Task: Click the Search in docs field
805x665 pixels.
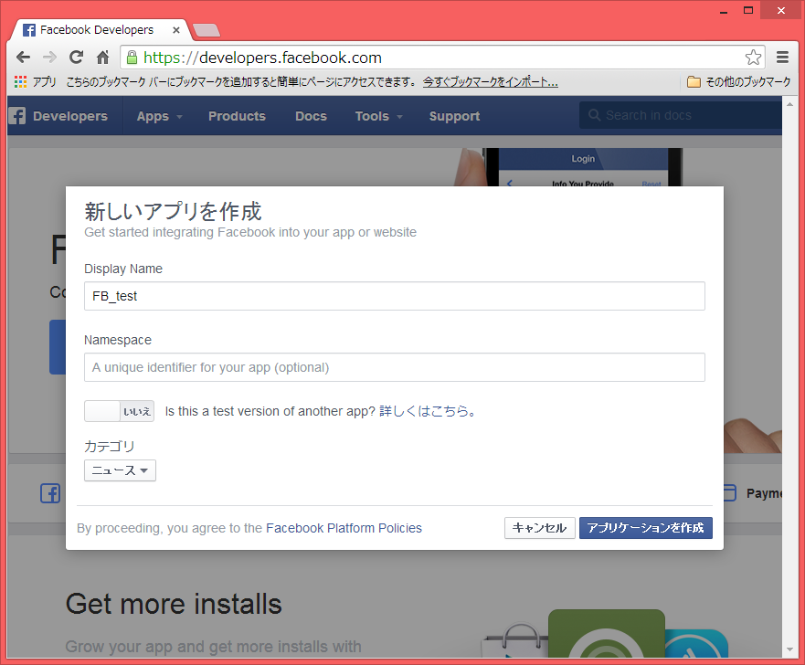Action: pyautogui.click(x=681, y=115)
